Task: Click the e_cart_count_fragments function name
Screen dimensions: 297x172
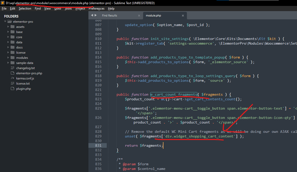Action: click(x=174, y=94)
